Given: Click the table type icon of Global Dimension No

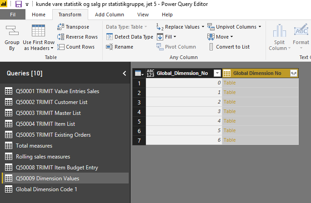Looking at the screenshot, I should (x=227, y=73).
